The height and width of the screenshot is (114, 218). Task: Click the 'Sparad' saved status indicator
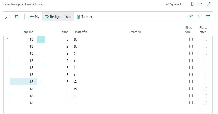(x=173, y=4)
